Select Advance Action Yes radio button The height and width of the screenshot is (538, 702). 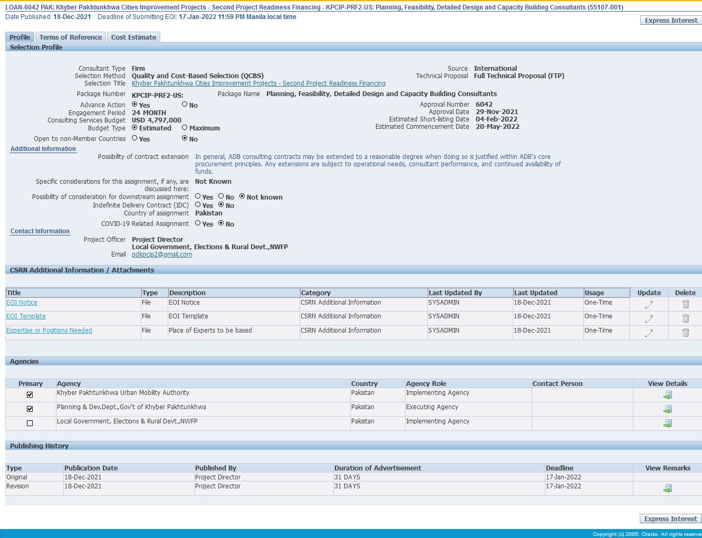134,105
